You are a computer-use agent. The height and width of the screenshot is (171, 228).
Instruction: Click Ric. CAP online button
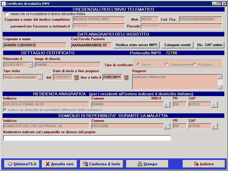(210, 45)
